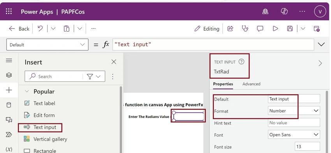Open the Format dropdown showing Number

(294, 111)
